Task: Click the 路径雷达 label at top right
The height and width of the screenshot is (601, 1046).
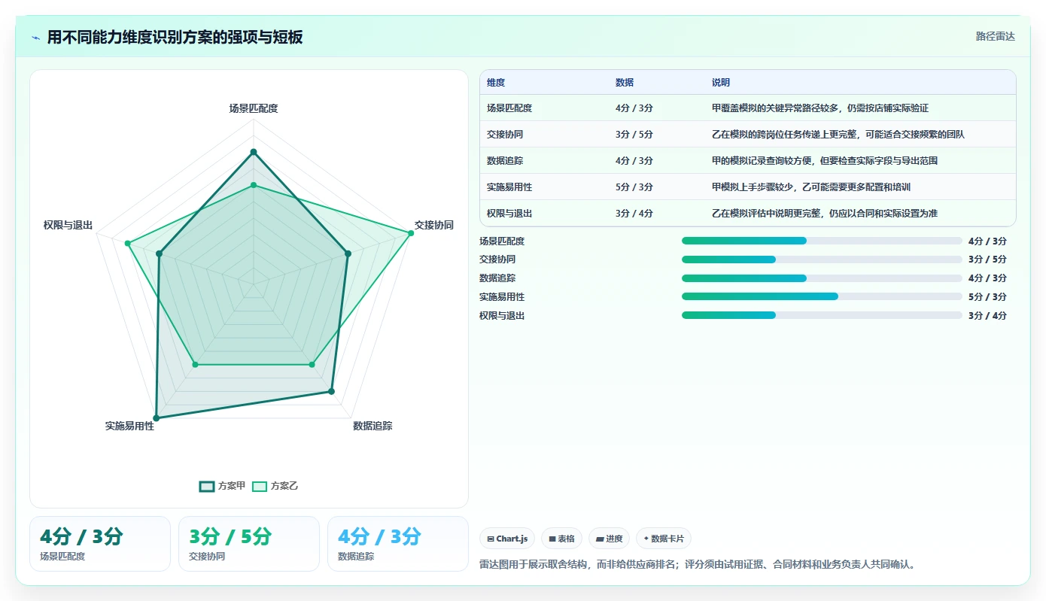Action: [x=995, y=36]
